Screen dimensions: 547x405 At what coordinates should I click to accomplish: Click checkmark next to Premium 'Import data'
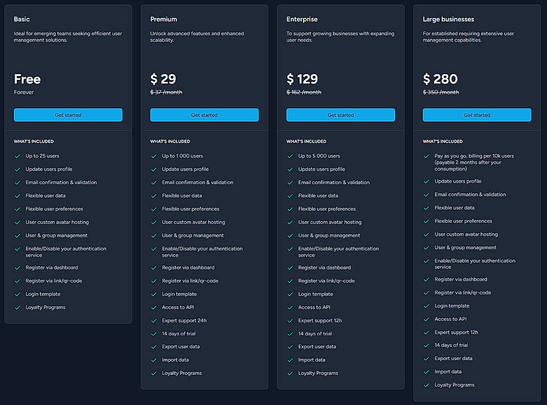[153, 361]
